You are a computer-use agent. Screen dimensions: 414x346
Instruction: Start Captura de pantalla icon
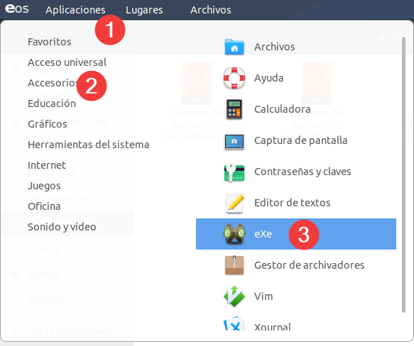[x=234, y=141]
